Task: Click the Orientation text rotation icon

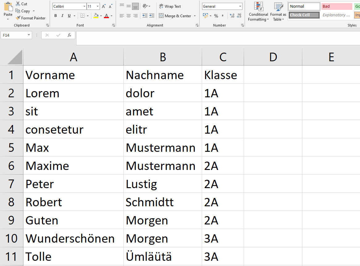Action: click(145, 6)
